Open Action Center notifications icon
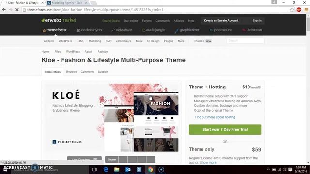The image size is (310, 174). 290,170
